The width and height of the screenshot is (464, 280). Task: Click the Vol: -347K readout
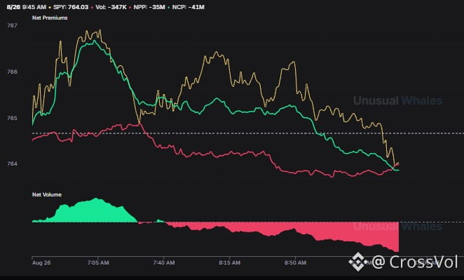[x=111, y=7]
